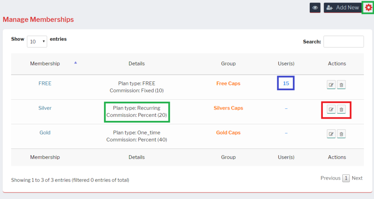Image resolution: width=374 pixels, height=199 pixels.
Task: Open the Silvers Caps group link
Action: coord(228,108)
